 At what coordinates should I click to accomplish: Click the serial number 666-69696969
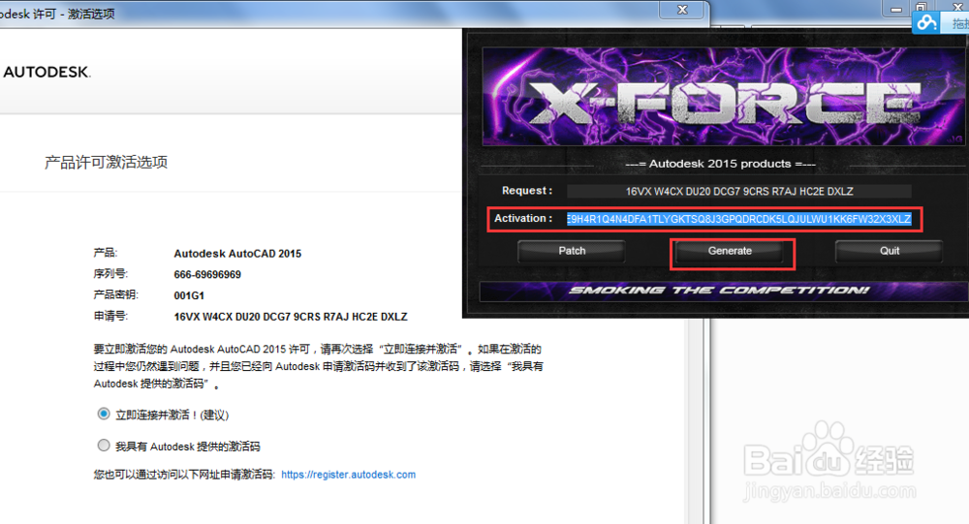207,274
